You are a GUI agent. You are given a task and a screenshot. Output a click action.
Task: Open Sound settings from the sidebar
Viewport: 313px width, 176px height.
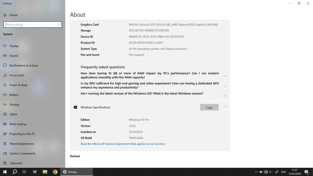click(x=13, y=56)
